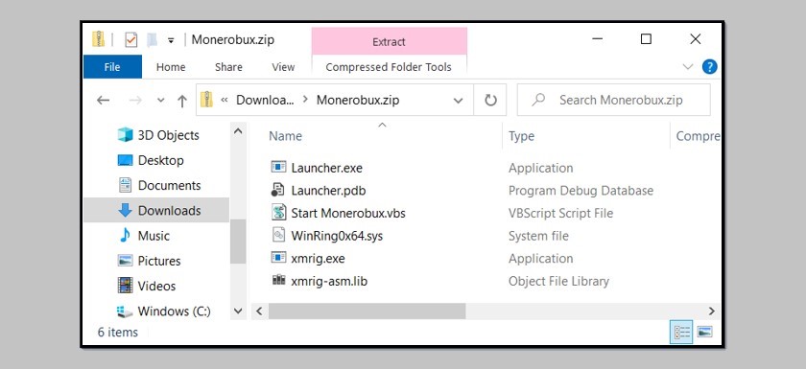The height and width of the screenshot is (369, 806).
Task: Open the File menu tab
Action: click(112, 67)
